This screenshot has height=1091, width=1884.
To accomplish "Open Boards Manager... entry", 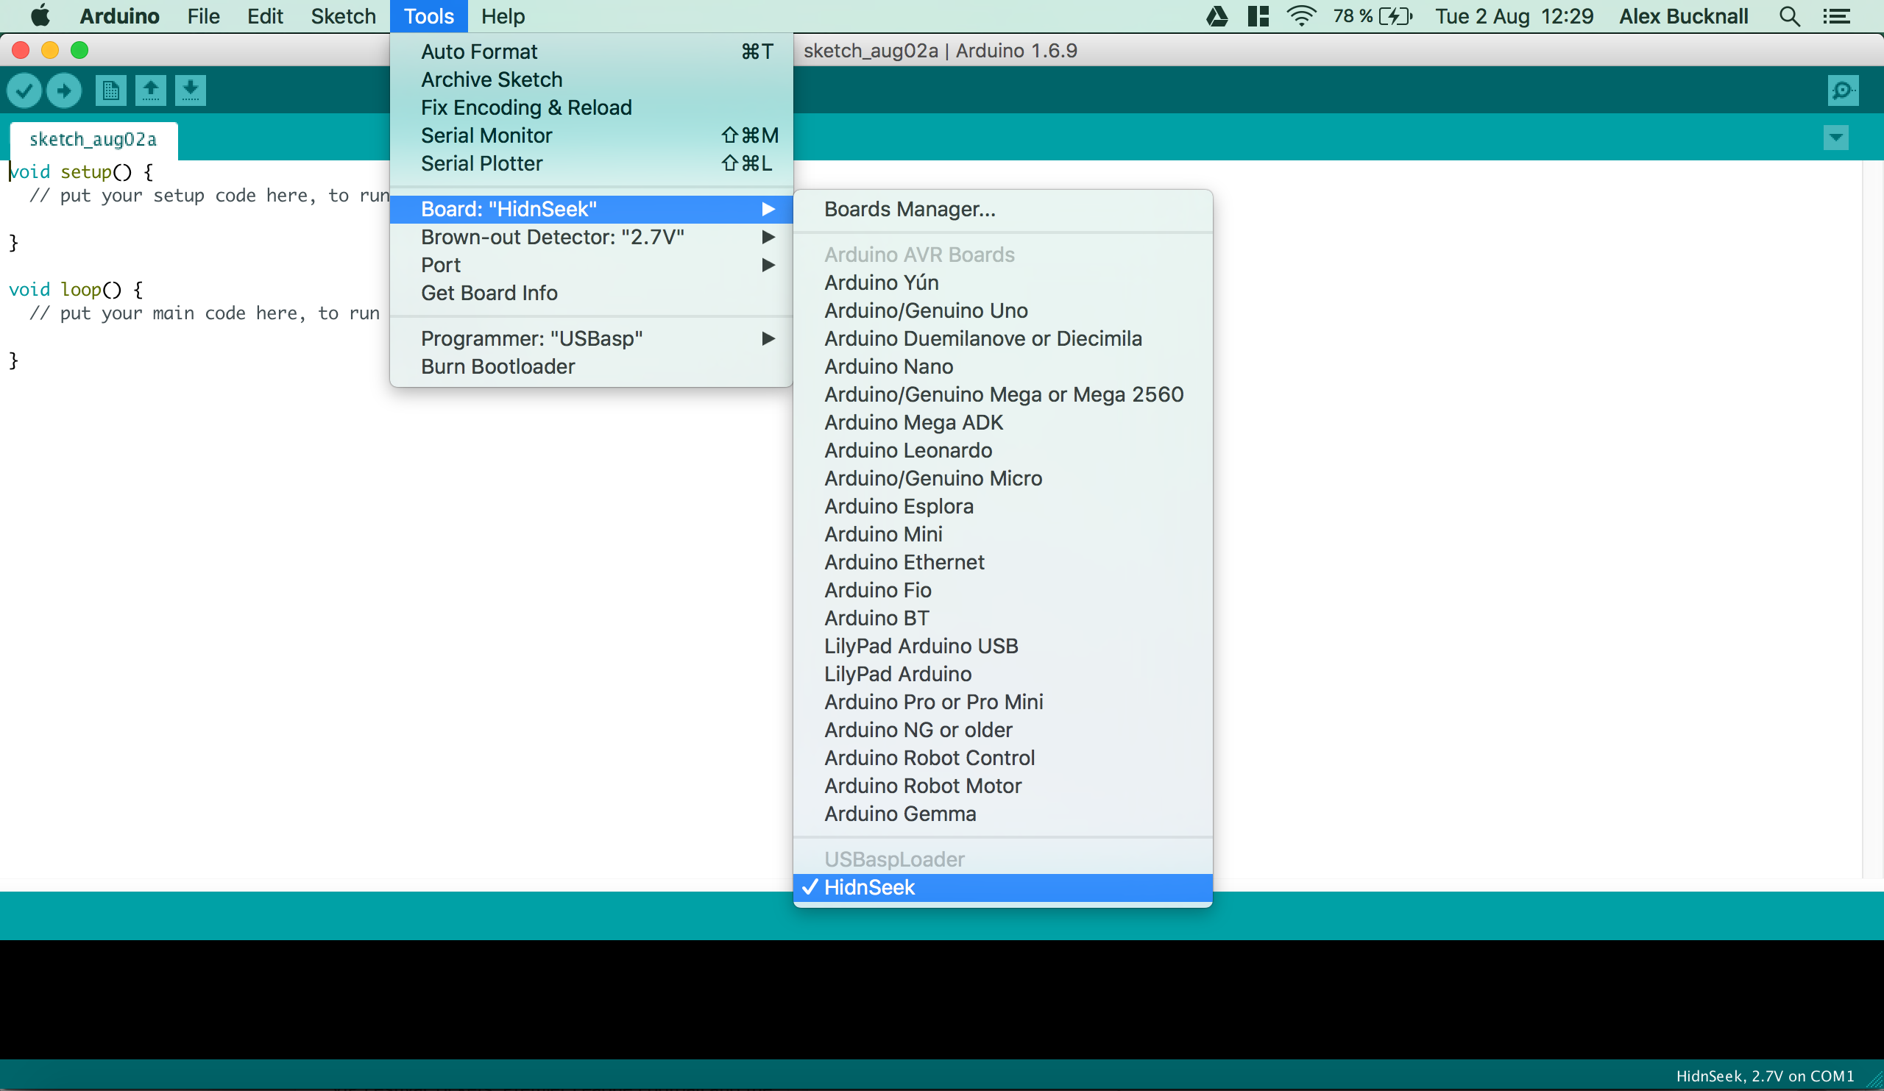I will click(x=909, y=209).
